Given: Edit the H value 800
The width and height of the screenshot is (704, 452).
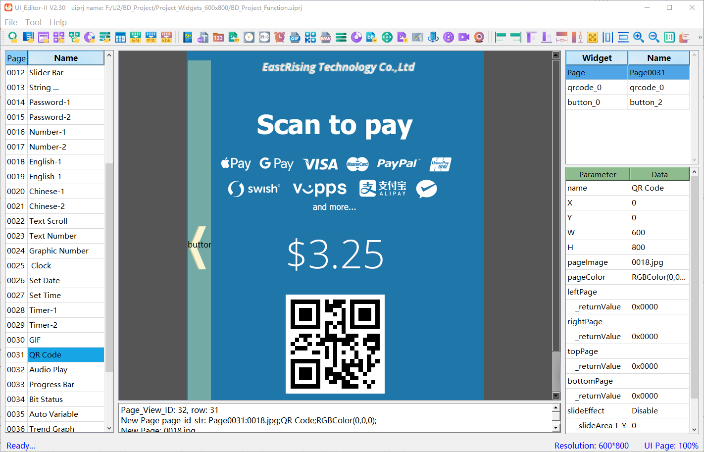Looking at the screenshot, I should [x=659, y=248].
